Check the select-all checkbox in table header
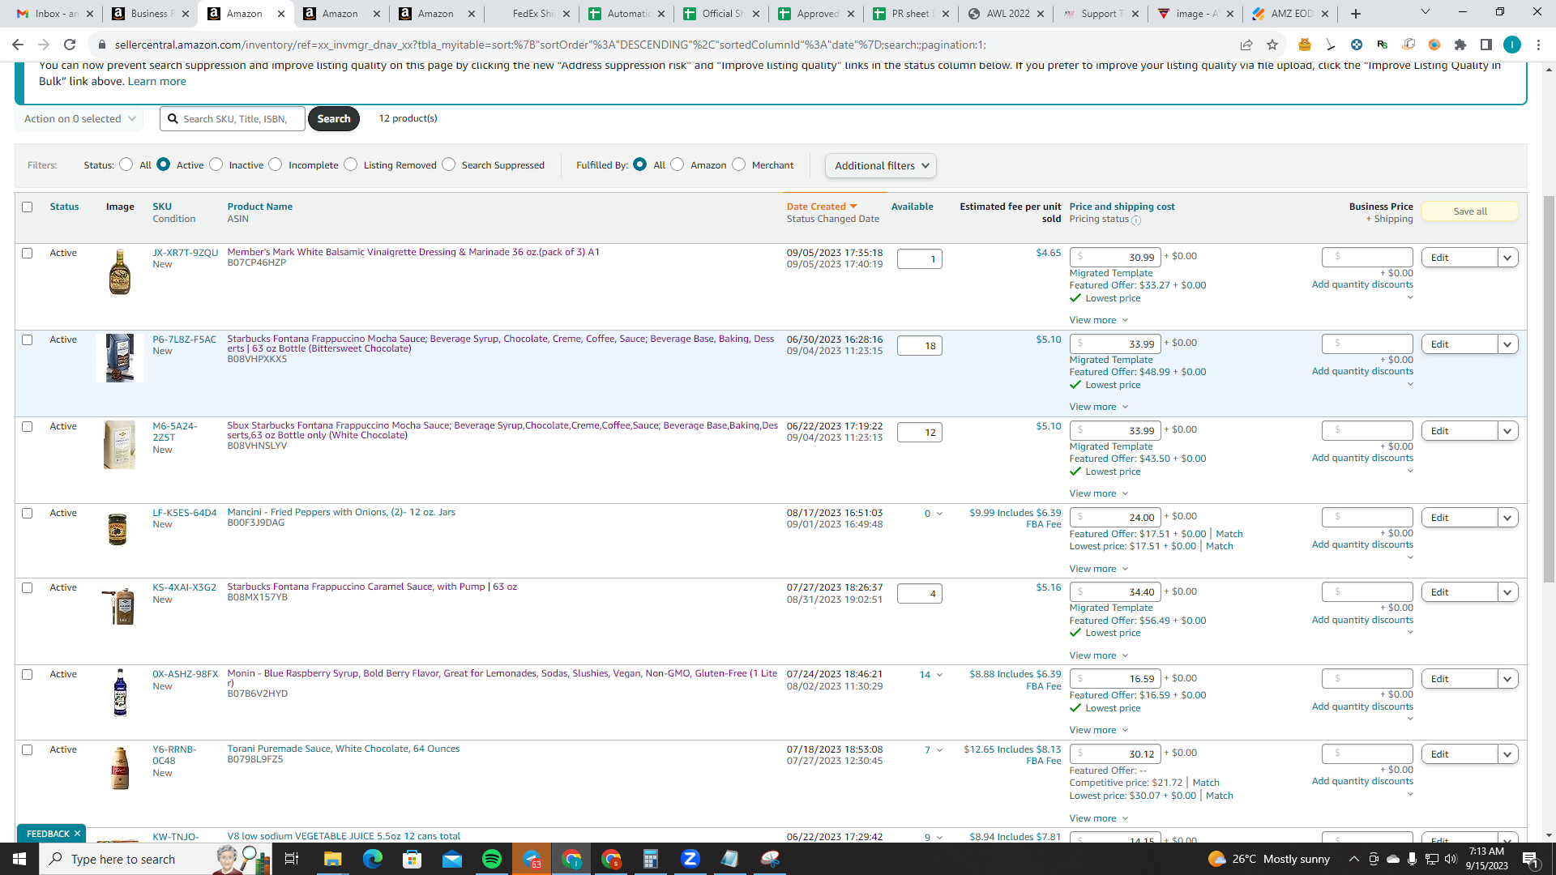Image resolution: width=1556 pixels, height=875 pixels. point(27,207)
